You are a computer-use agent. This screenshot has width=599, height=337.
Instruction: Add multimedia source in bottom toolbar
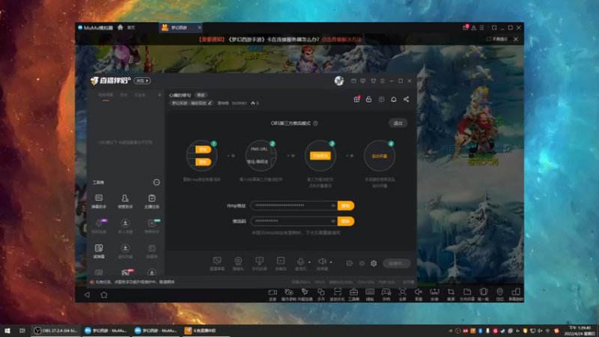pyautogui.click(x=281, y=264)
